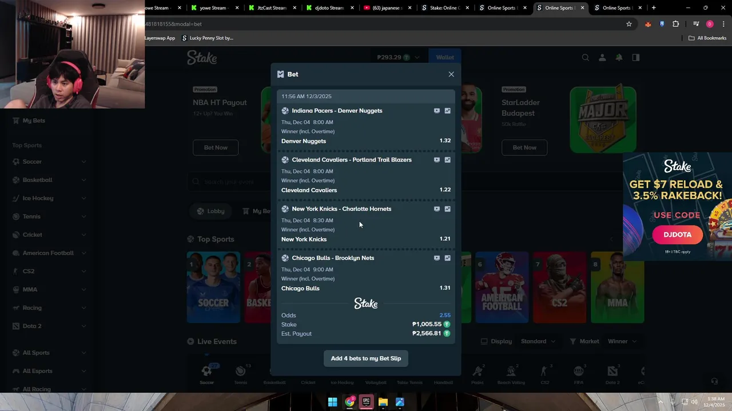
Task: Click the bet timestamp 11:56 AM 12/3/2025
Action: pyautogui.click(x=306, y=96)
